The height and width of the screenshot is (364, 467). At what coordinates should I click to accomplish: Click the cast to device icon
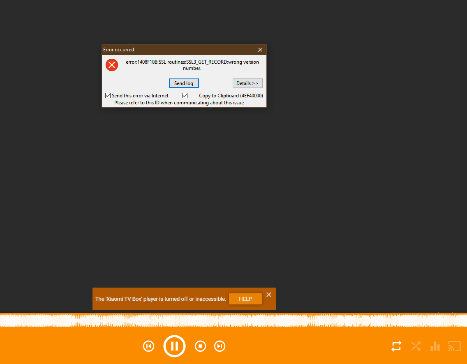tap(454, 346)
